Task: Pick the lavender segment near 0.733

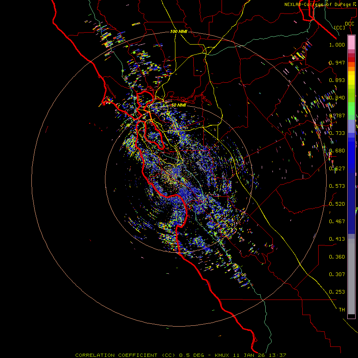Action: click(351, 126)
